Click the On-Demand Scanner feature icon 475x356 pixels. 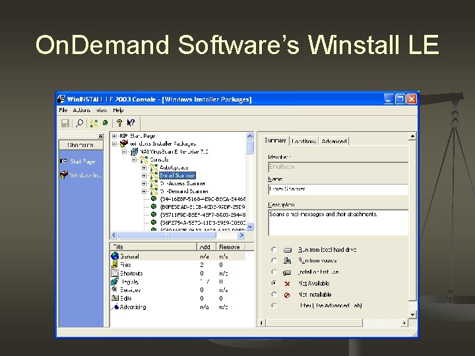154,191
